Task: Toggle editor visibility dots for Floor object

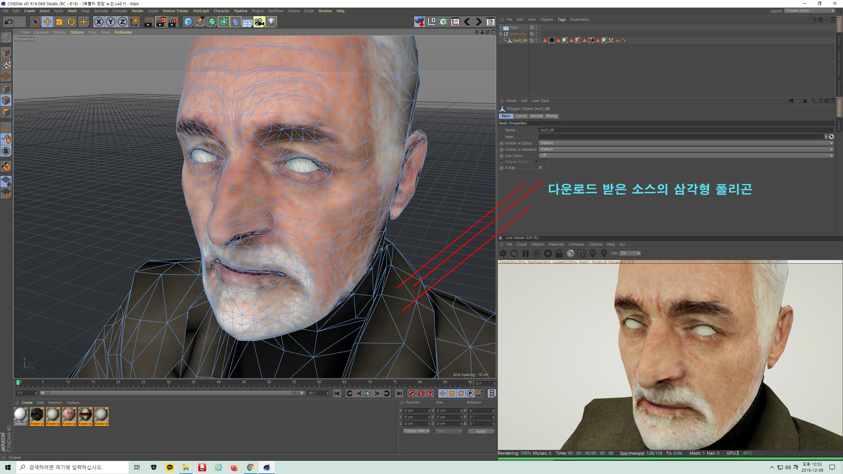Action: [x=536, y=27]
